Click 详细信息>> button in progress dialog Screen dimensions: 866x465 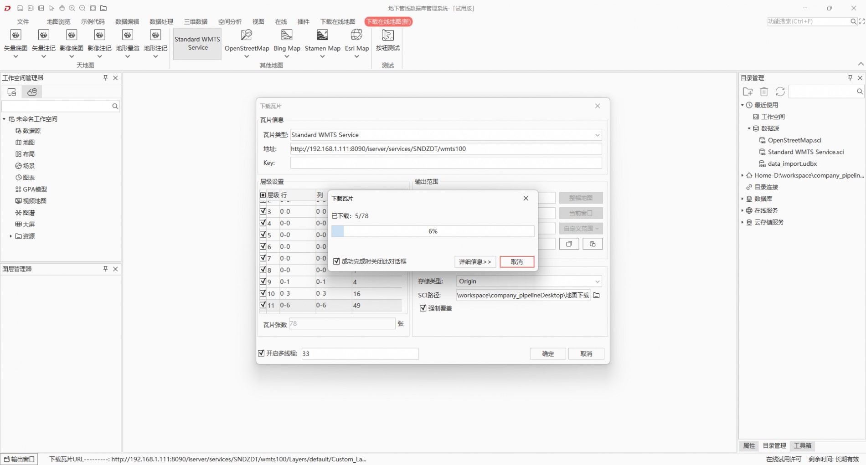pyautogui.click(x=475, y=262)
